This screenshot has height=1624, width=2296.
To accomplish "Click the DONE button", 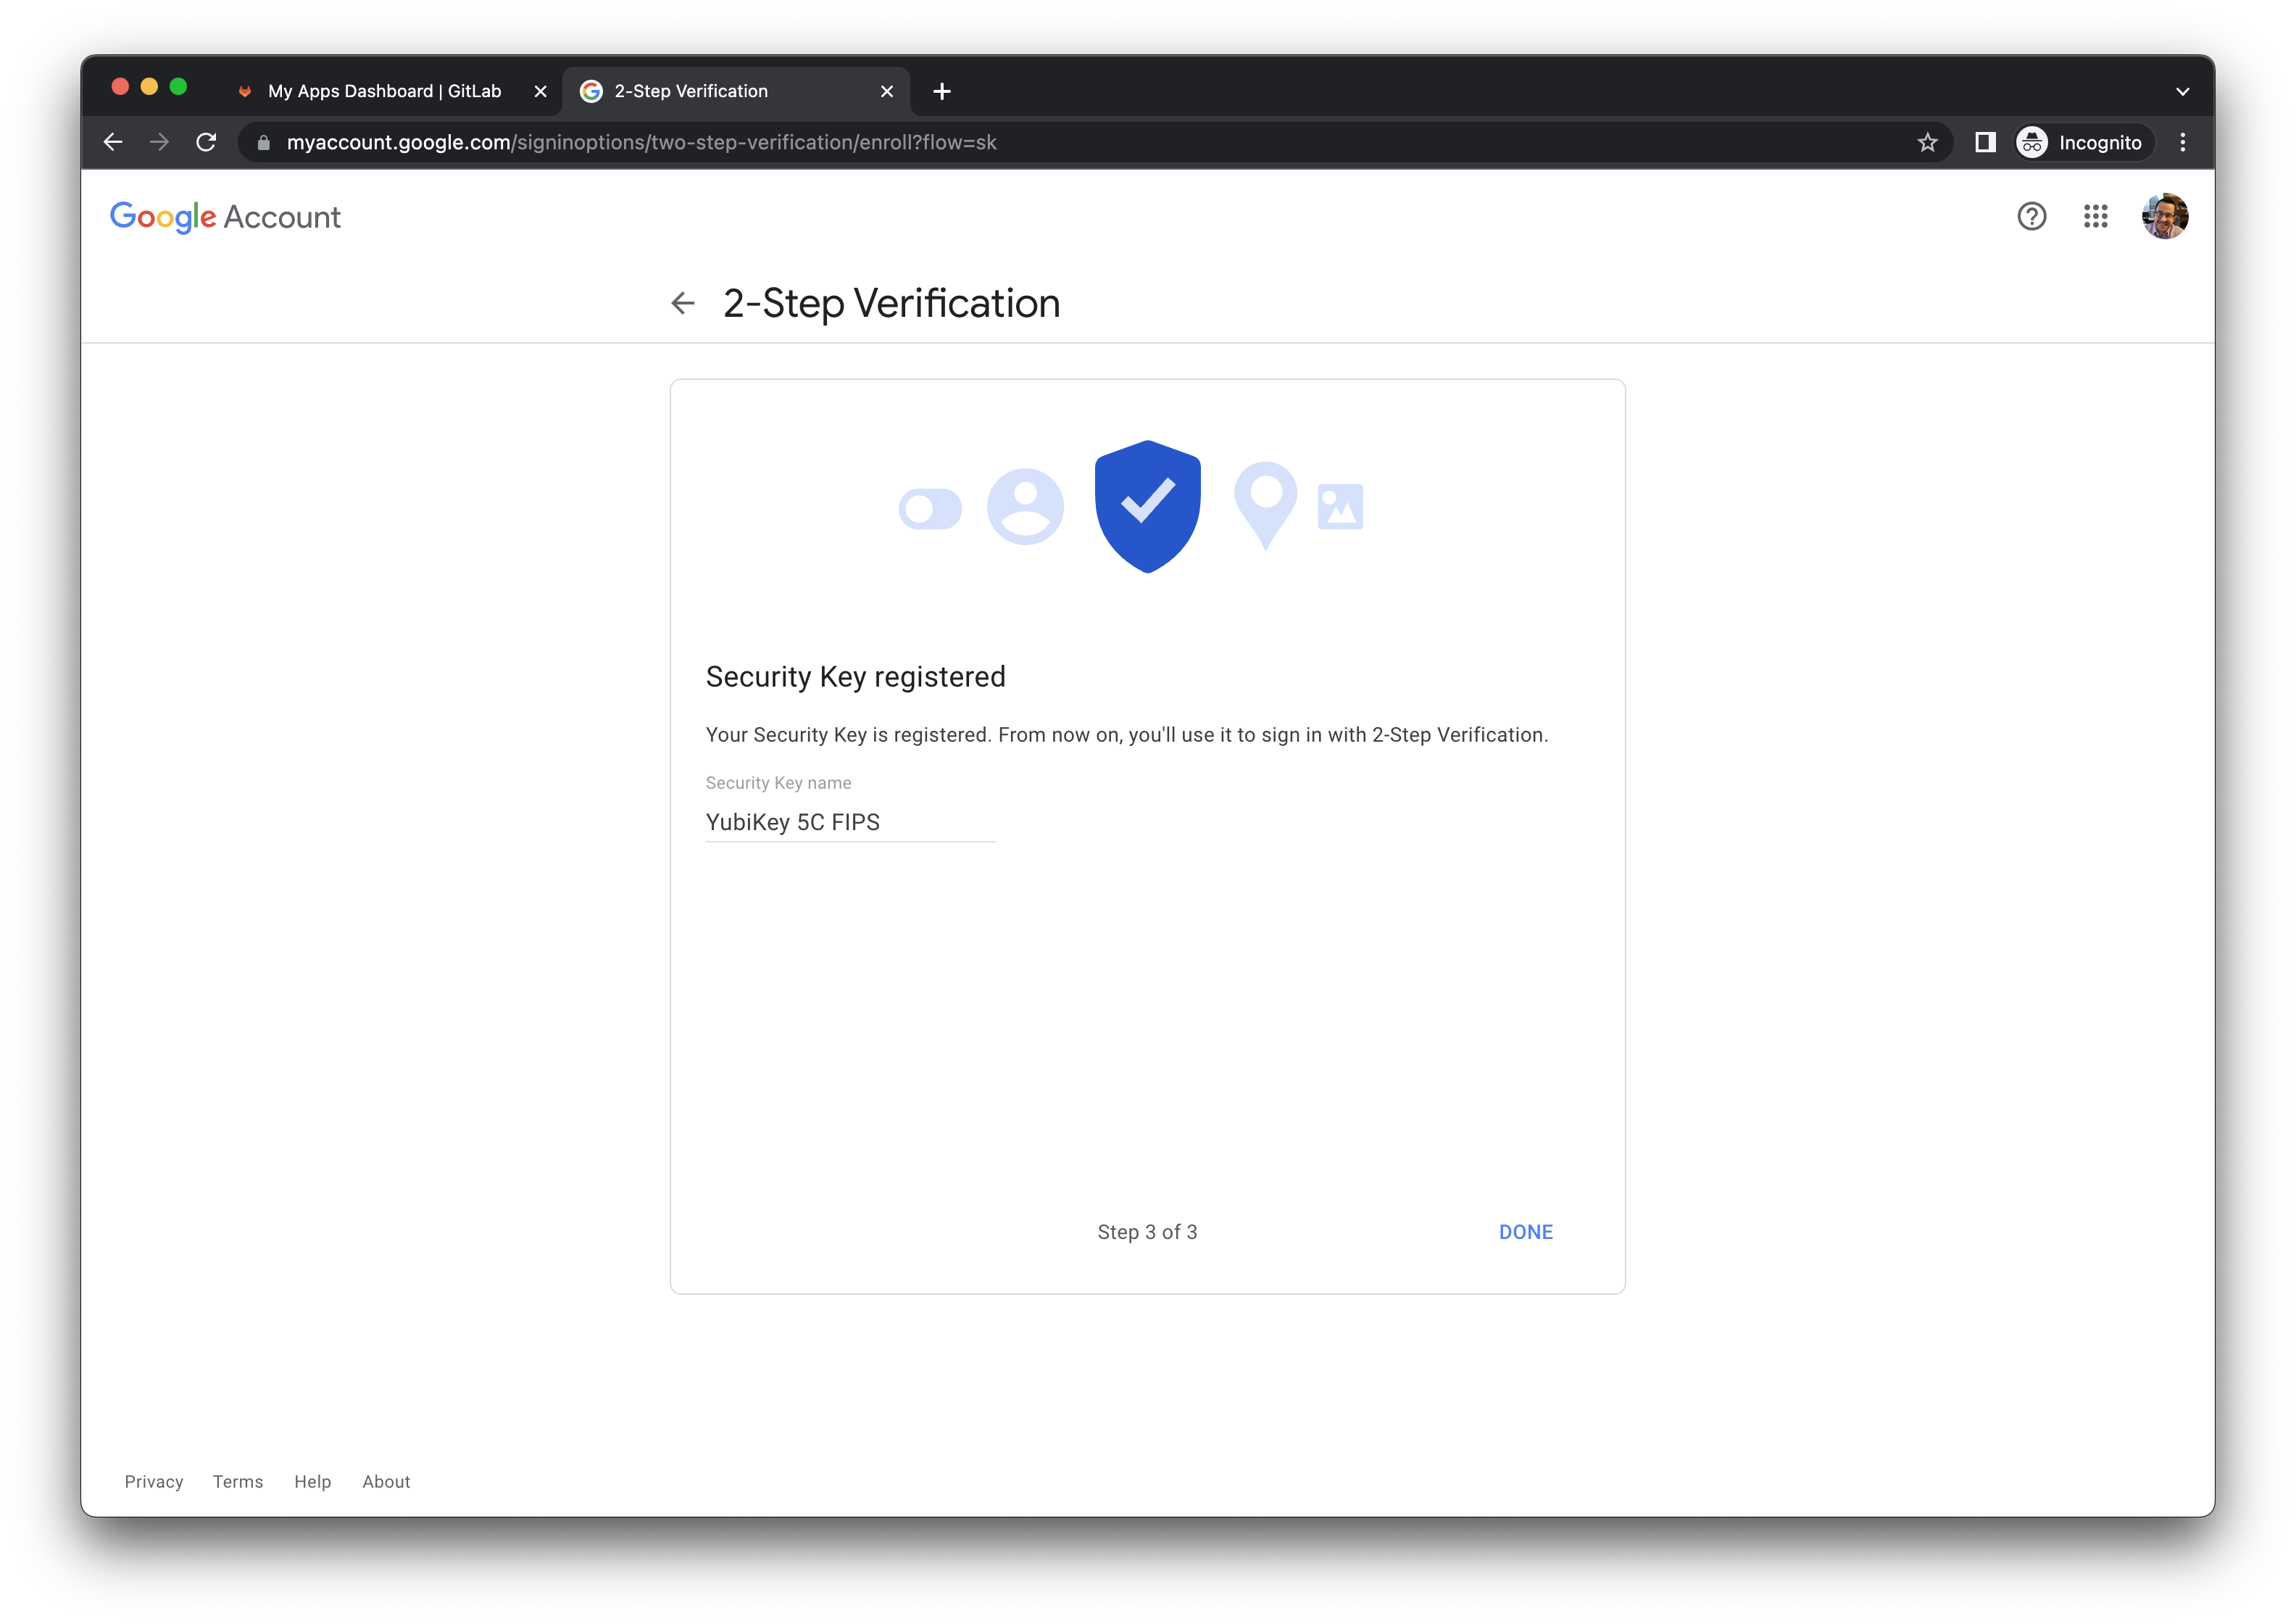I will click(1525, 1232).
